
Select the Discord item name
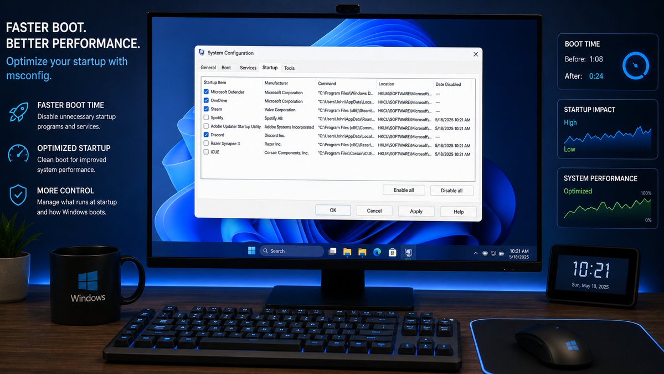click(217, 135)
